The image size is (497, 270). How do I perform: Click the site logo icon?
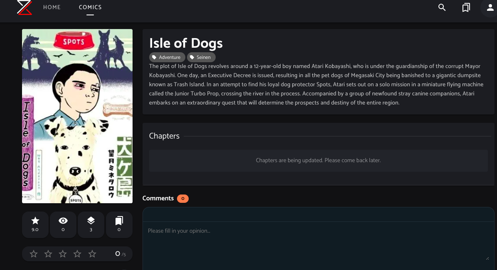[25, 7]
